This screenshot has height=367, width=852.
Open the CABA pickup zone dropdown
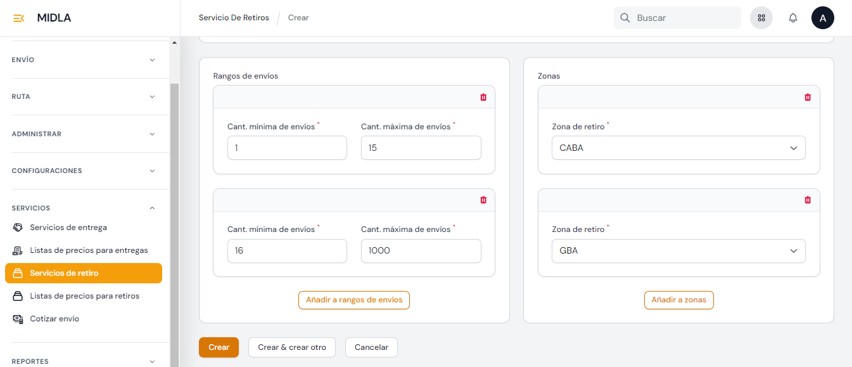678,148
